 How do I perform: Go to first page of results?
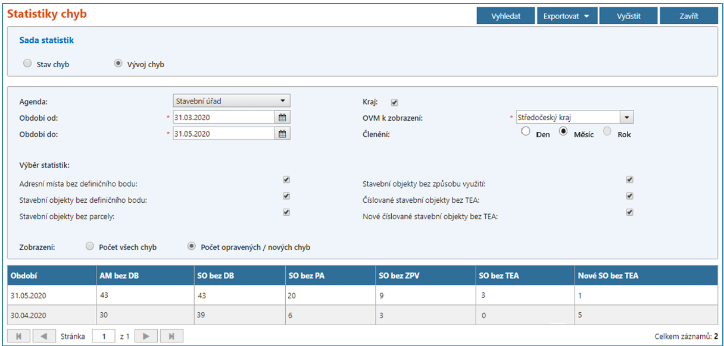pos(18,336)
